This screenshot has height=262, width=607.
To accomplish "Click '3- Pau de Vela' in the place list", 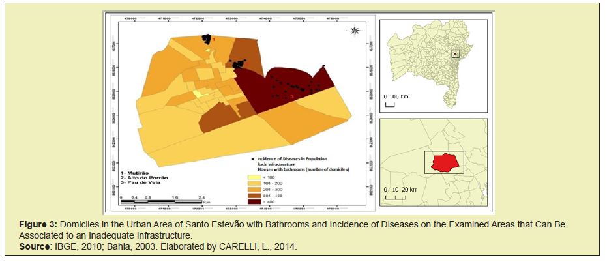I will (x=140, y=183).
